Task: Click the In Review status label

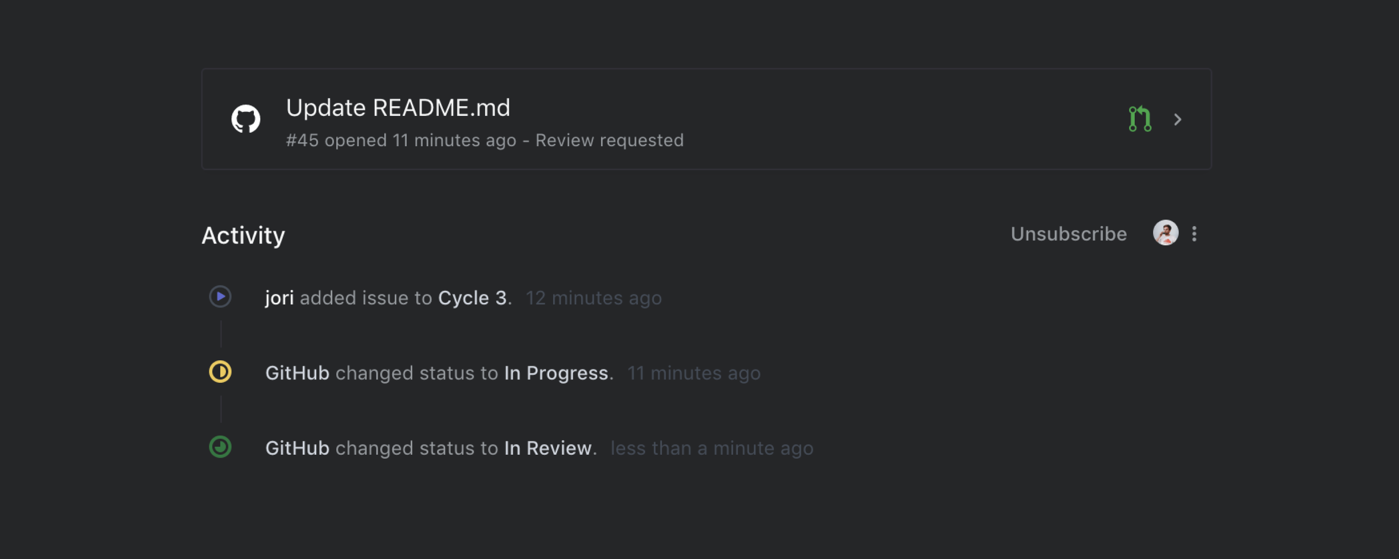Action: pyautogui.click(x=548, y=448)
